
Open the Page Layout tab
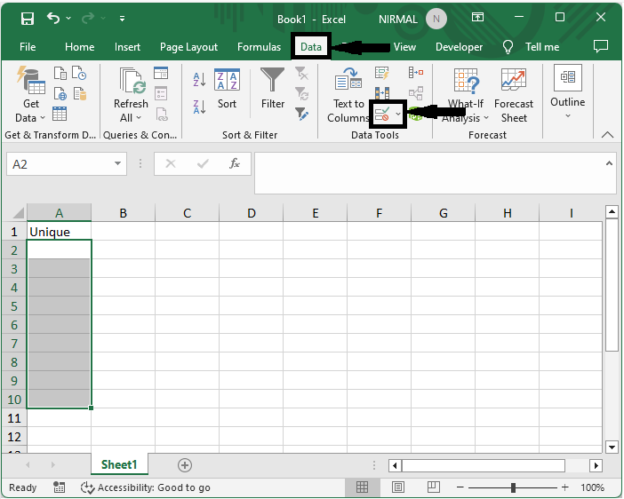pyautogui.click(x=188, y=47)
